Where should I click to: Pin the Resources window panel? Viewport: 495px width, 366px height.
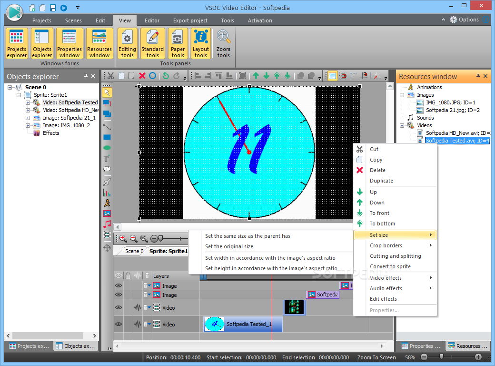[x=478, y=76]
